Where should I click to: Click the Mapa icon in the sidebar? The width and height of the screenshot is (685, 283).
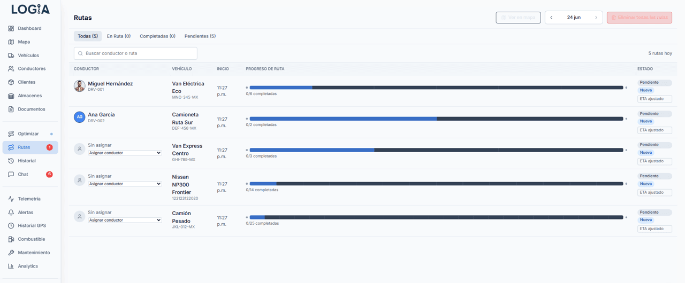(11, 42)
